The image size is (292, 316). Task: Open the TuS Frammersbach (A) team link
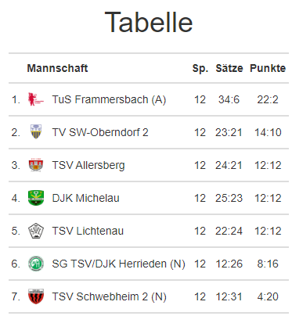[109, 99]
